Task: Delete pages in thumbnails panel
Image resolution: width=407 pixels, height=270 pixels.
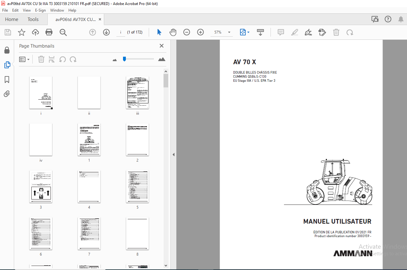Action: tap(41, 59)
